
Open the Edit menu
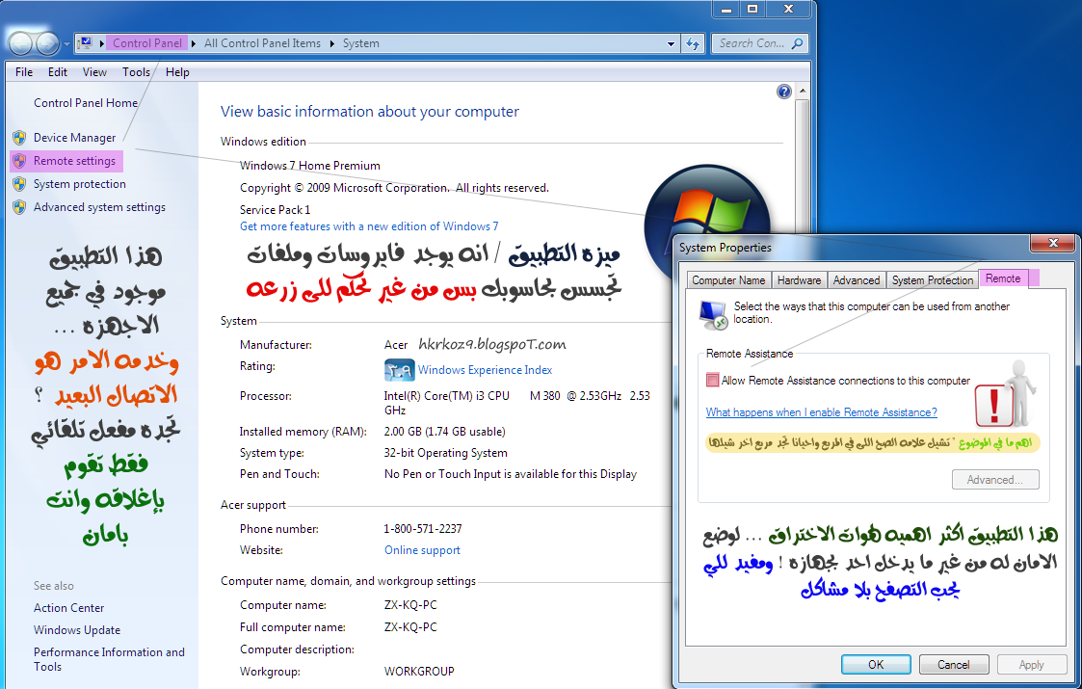point(57,72)
